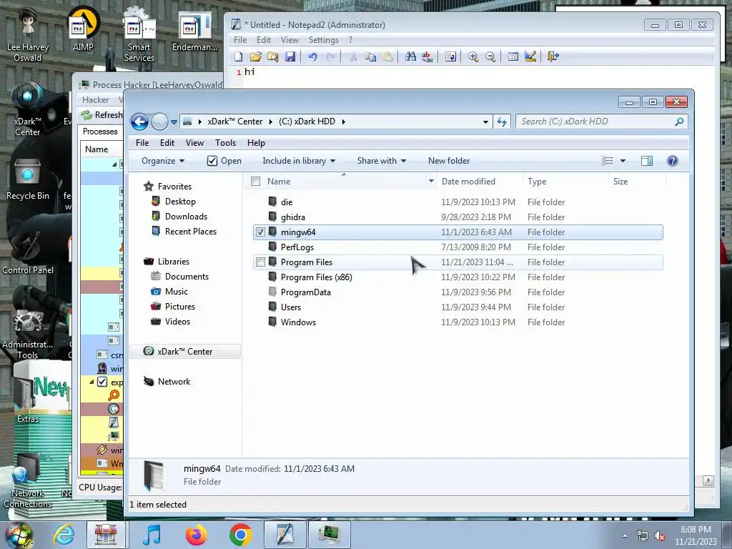Screen dimensions: 732x549
Task: Select the Users folder row
Action: (457, 307)
